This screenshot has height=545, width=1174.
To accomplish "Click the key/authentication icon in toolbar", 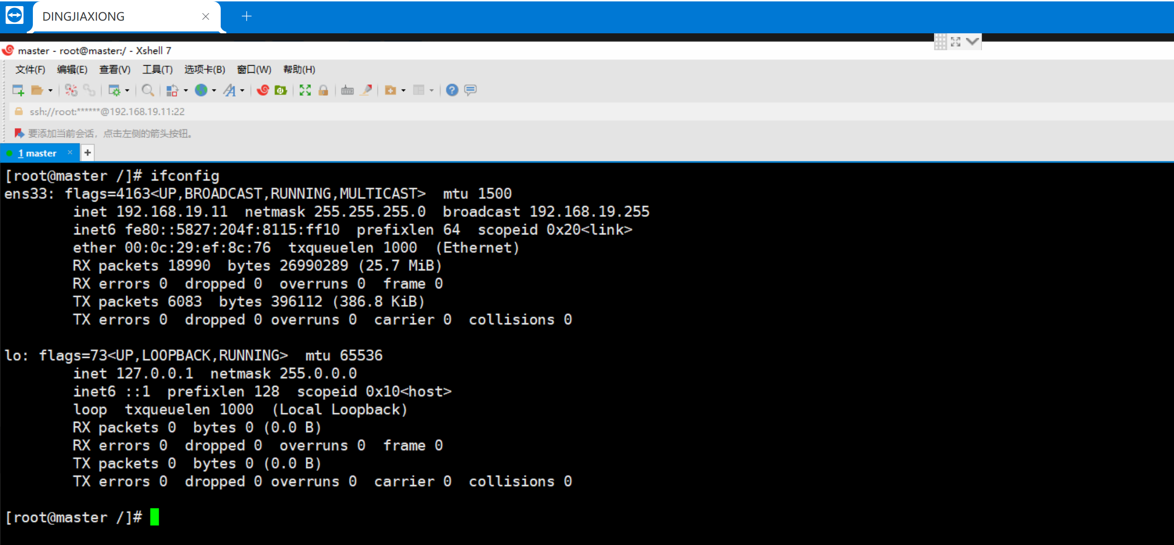I will point(324,90).
